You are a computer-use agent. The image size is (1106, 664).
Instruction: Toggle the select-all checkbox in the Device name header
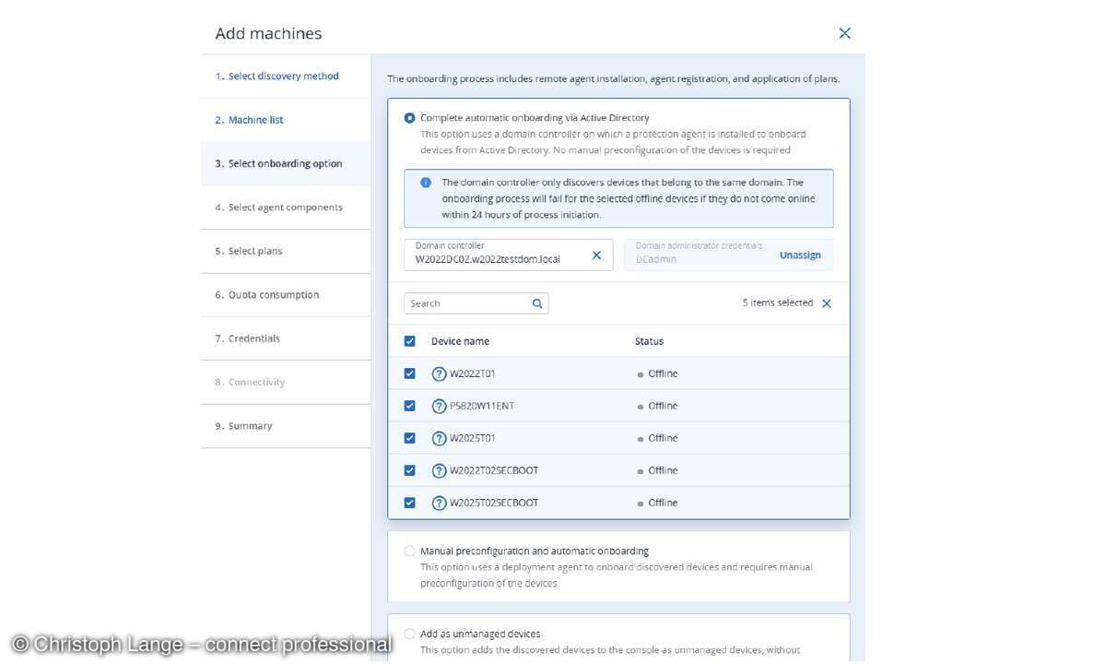409,340
